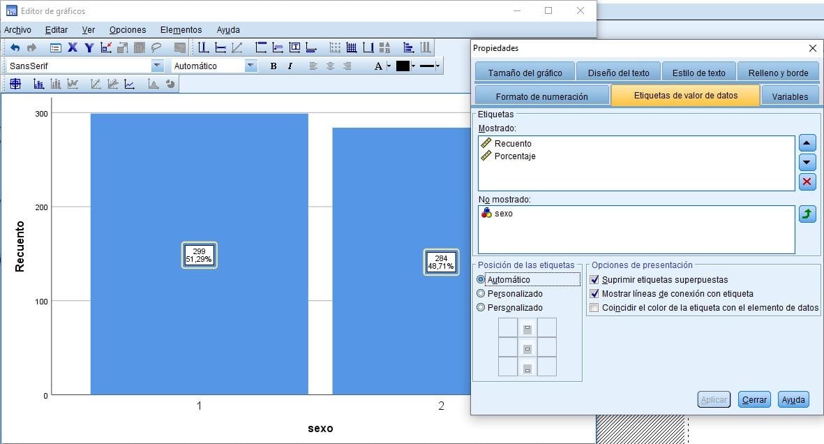Open the Elementos menu
The width and height of the screenshot is (824, 444).
pyautogui.click(x=181, y=30)
